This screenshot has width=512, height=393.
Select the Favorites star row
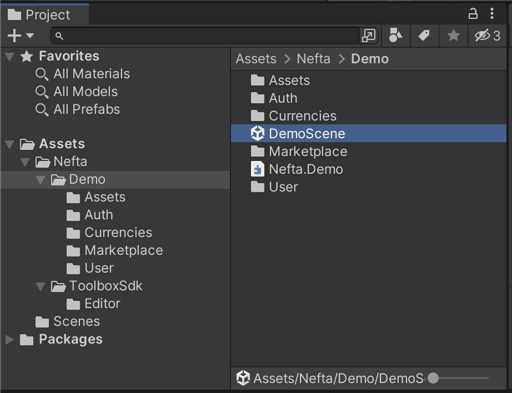(116, 56)
